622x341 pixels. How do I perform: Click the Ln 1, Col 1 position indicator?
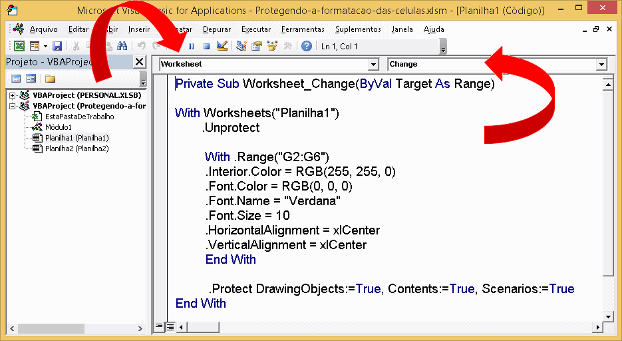(339, 47)
